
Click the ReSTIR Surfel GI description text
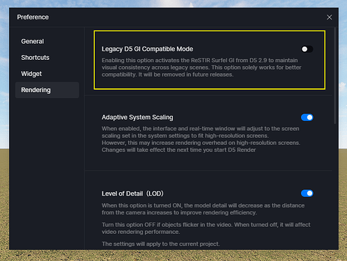point(201,68)
